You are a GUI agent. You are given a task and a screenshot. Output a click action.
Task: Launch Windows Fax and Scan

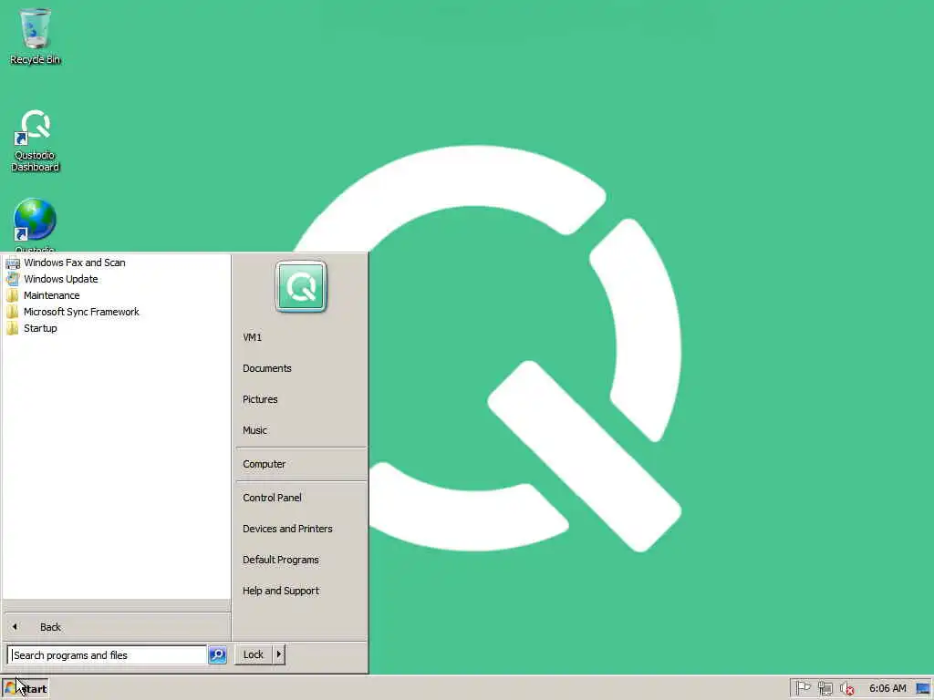(75, 262)
